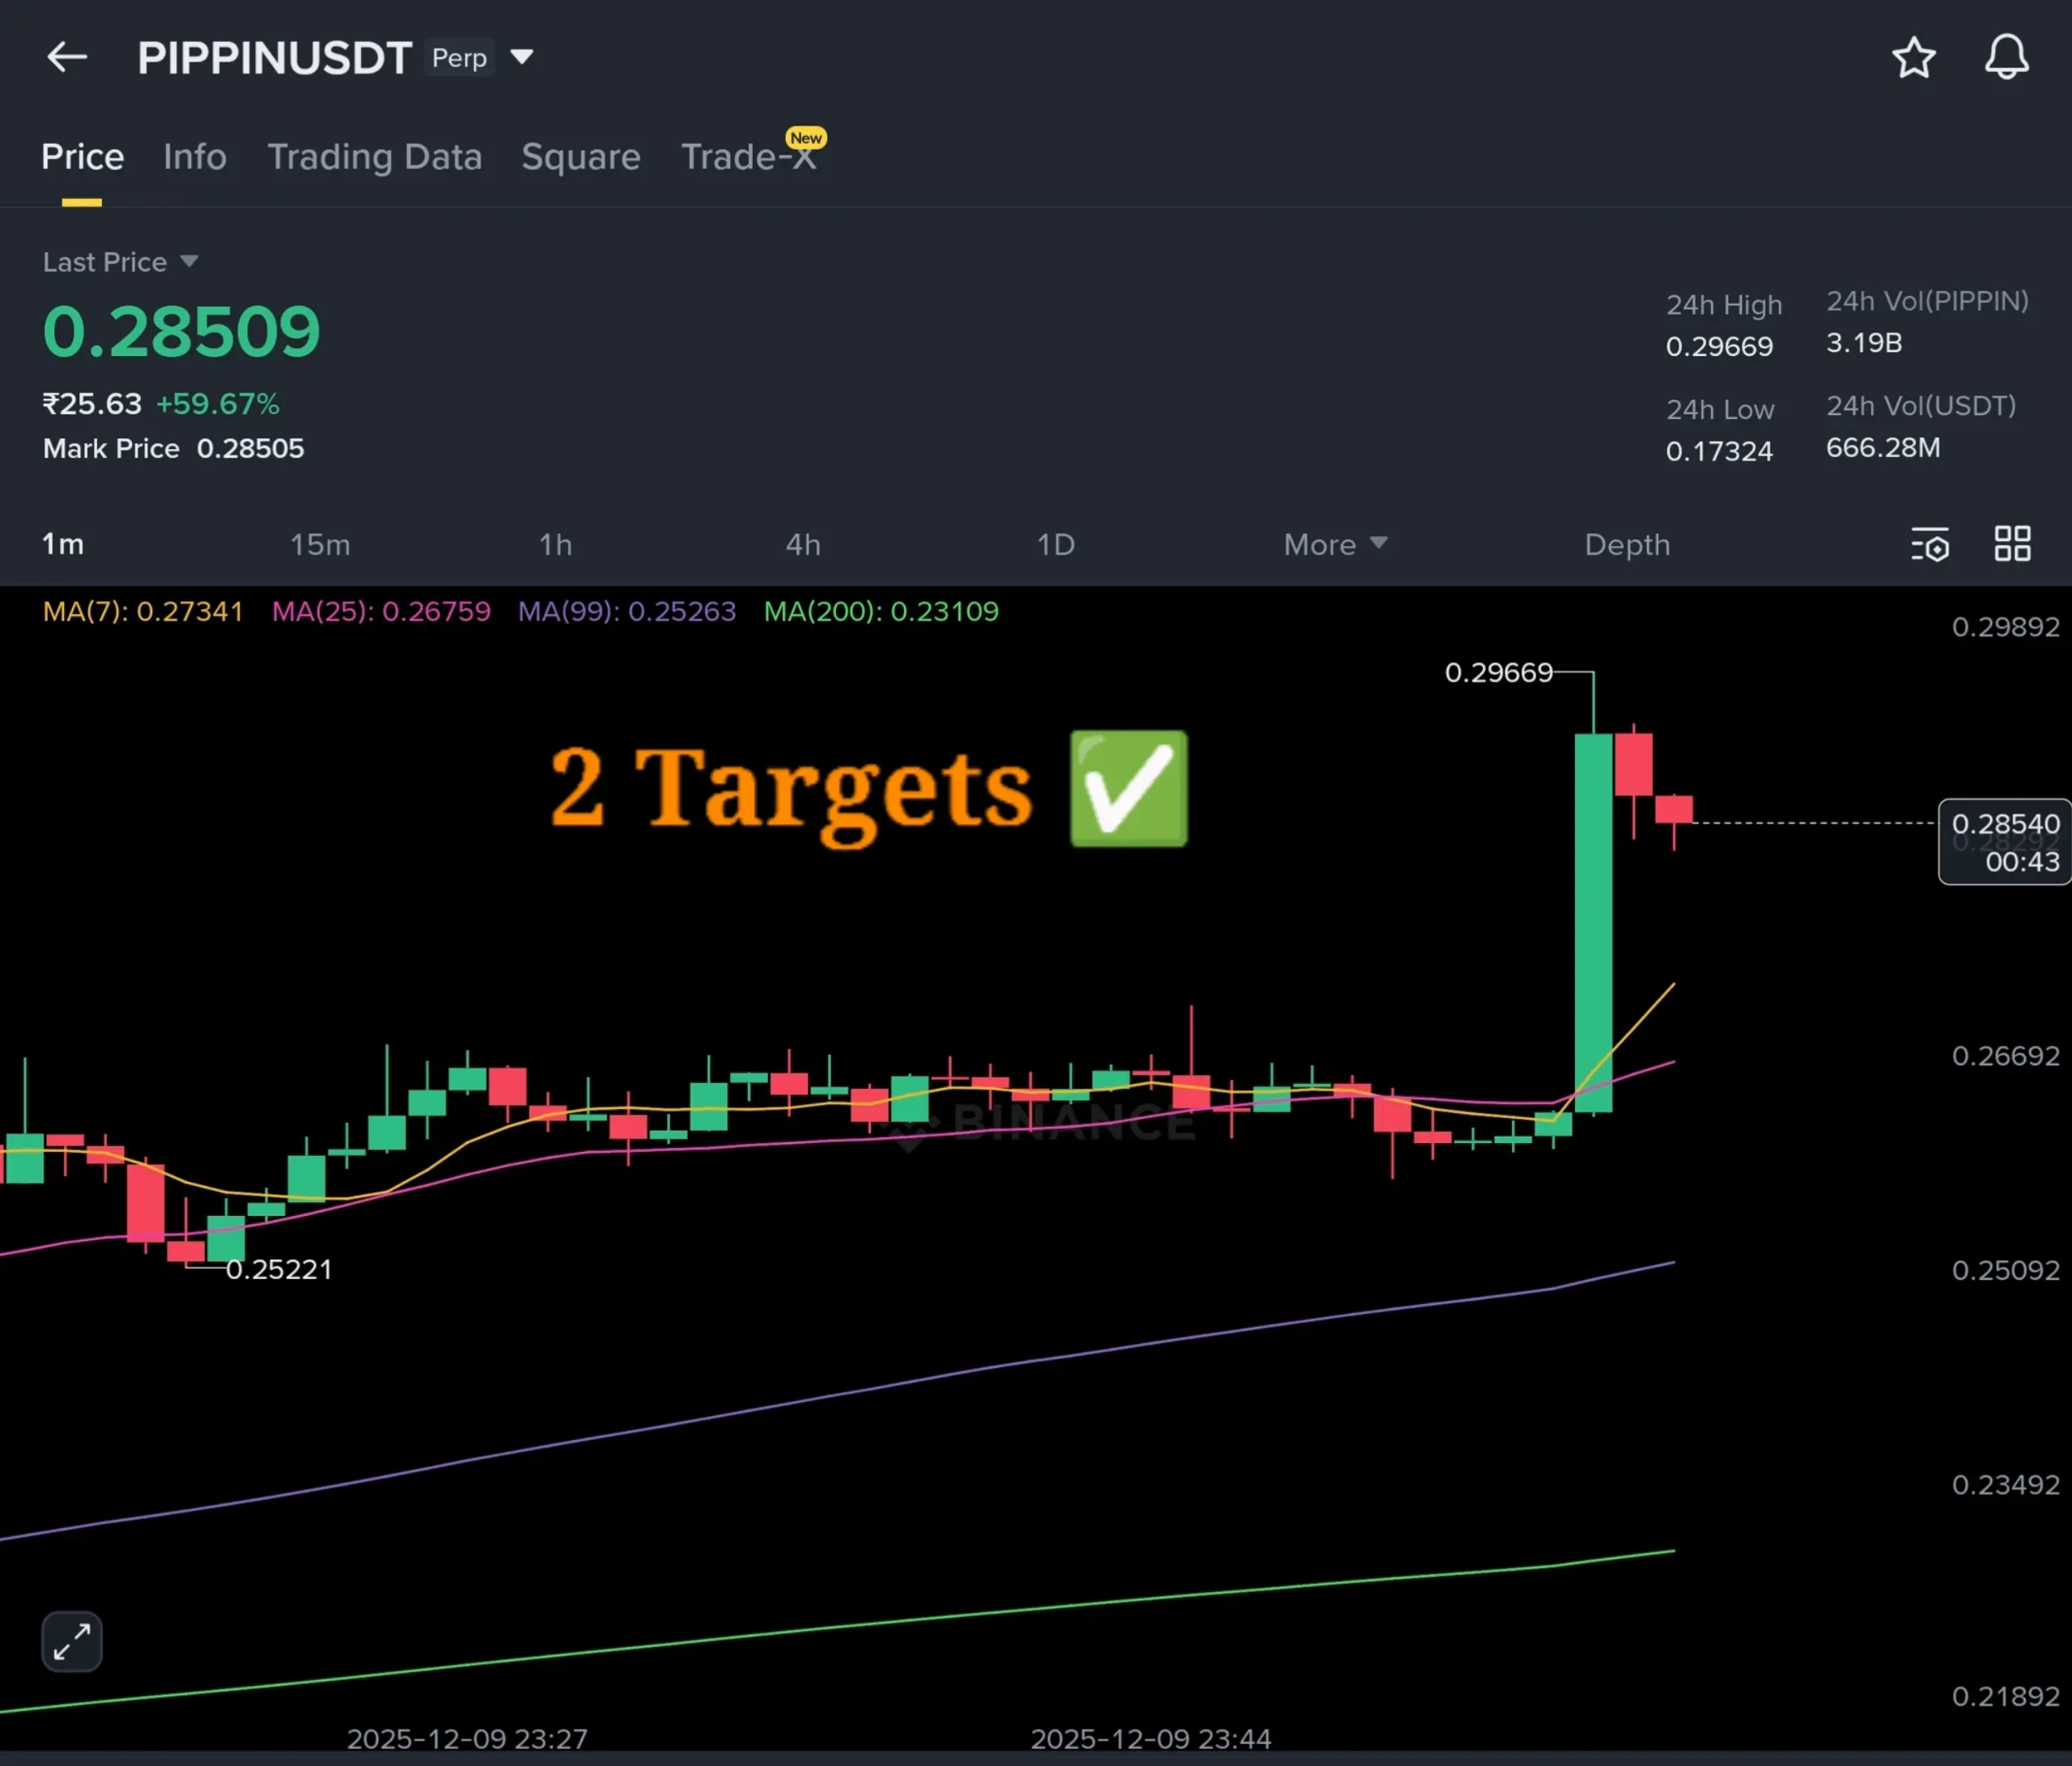2072x1766 pixels.
Task: Tap the back arrow icon
Action: (x=67, y=57)
